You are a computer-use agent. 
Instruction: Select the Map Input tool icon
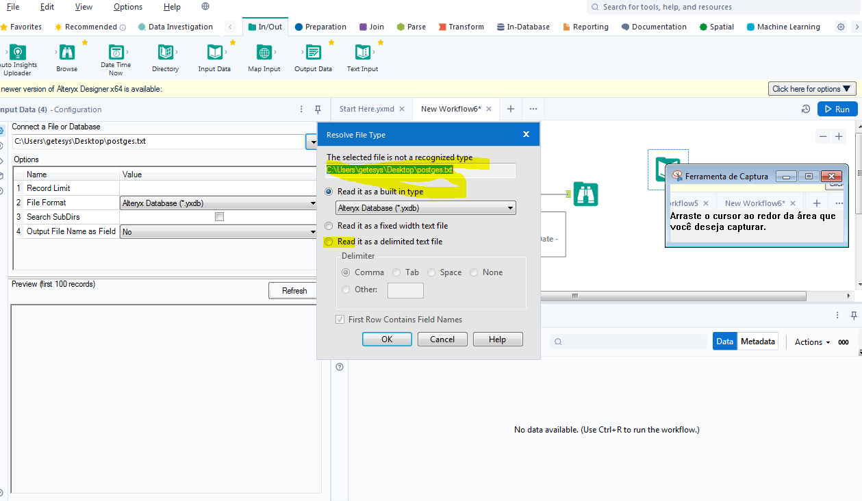click(264, 51)
